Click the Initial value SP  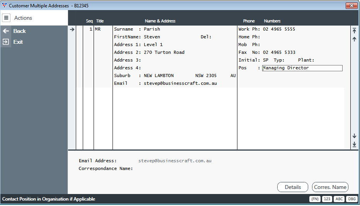coord(265,60)
